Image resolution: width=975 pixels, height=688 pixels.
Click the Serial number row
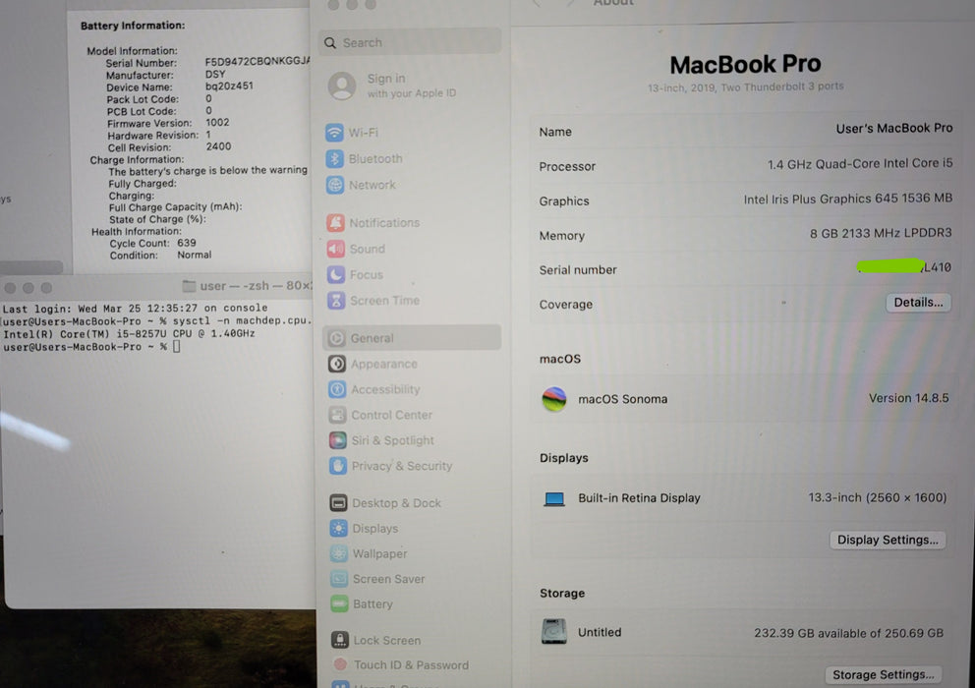744,269
